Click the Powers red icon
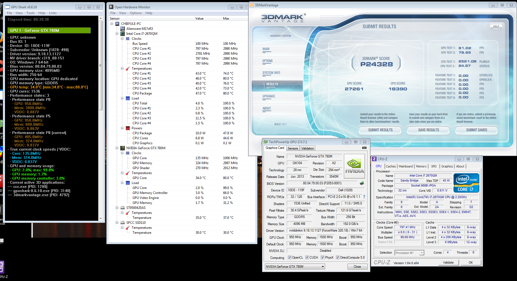The image size is (517, 281). 128,128
